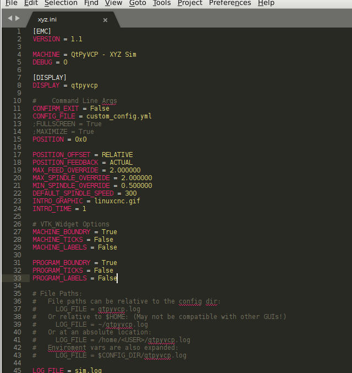352x373 pixels.
Task: Place cursor on [EMC] section header
Action: click(42, 31)
